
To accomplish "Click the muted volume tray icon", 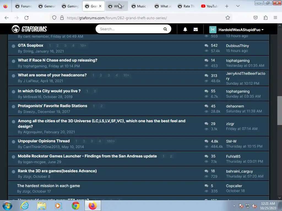I will coord(254,206).
